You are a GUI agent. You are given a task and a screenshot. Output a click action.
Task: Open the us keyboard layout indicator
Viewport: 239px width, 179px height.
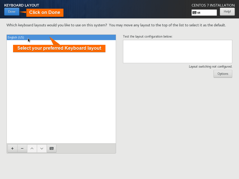(204, 13)
